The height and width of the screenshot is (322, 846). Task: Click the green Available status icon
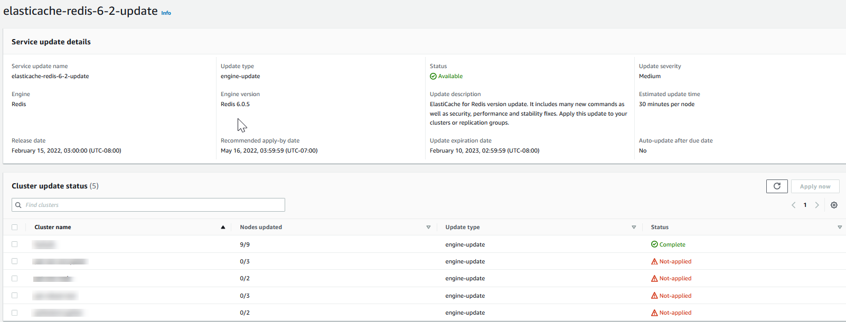click(433, 77)
